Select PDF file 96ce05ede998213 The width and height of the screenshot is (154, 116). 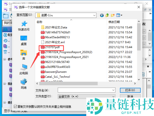pyautogui.click(x=55, y=37)
